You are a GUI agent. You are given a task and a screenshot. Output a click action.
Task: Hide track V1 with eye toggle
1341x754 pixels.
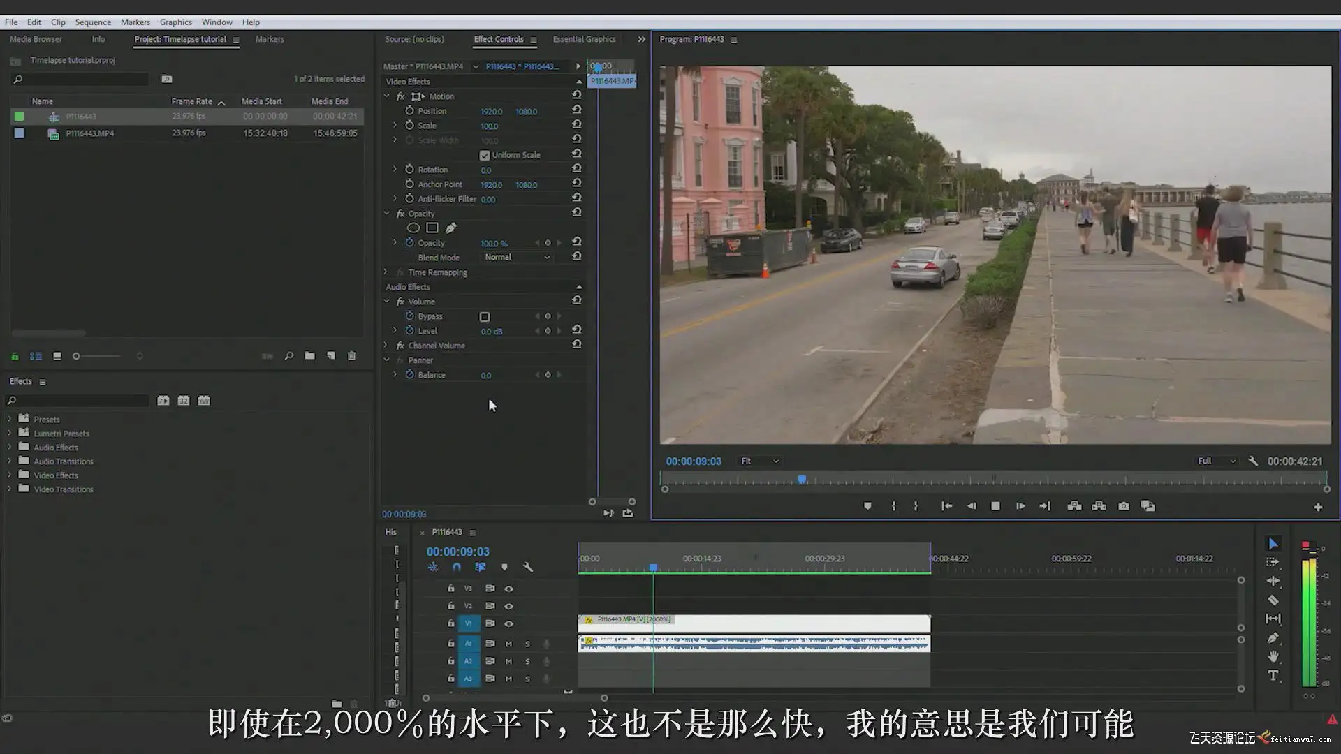click(508, 623)
